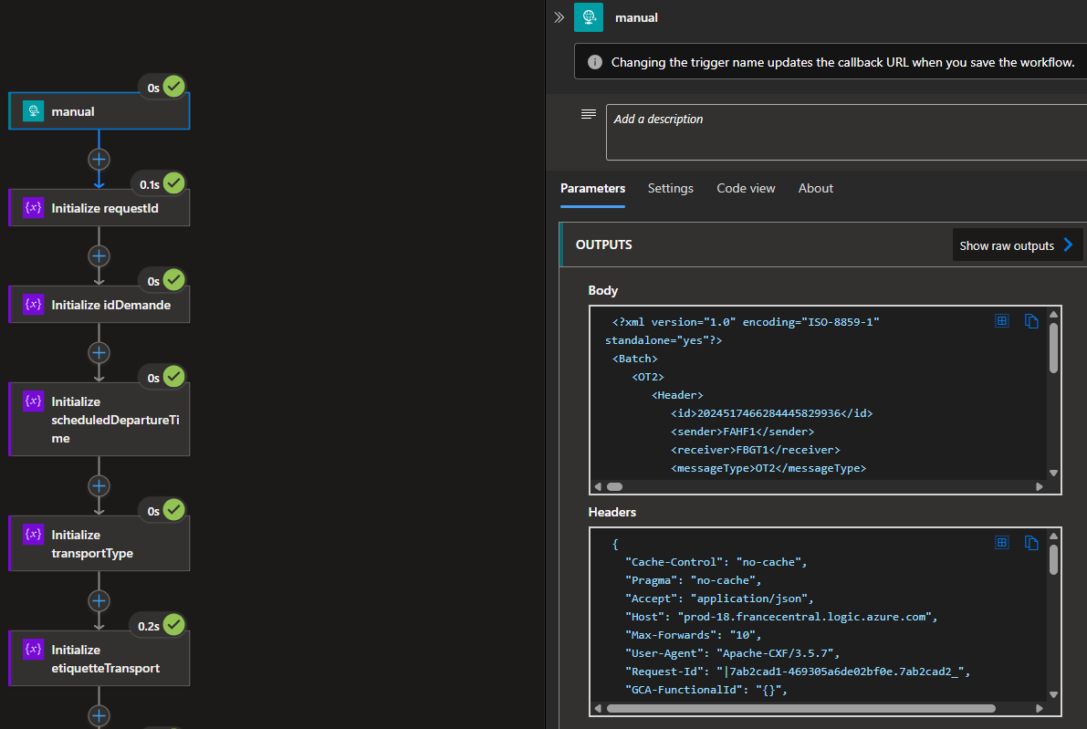The width and height of the screenshot is (1087, 729).
Task: Click the description lines icon beside Add a description
Action: coord(588,114)
